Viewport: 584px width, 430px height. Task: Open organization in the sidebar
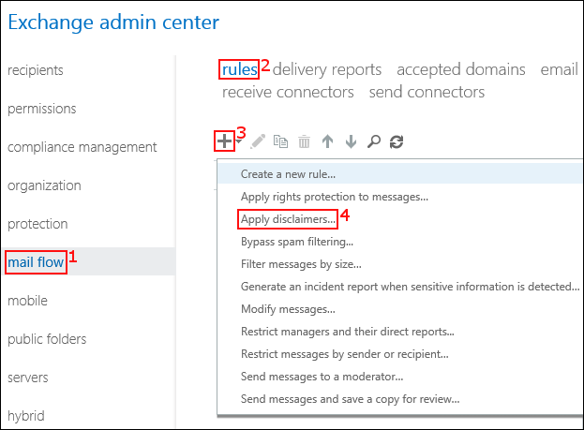coord(44,185)
